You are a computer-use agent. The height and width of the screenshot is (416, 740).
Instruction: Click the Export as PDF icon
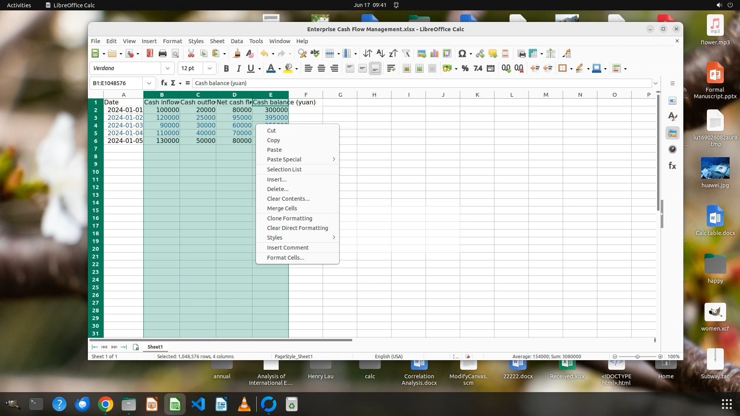tap(150, 54)
